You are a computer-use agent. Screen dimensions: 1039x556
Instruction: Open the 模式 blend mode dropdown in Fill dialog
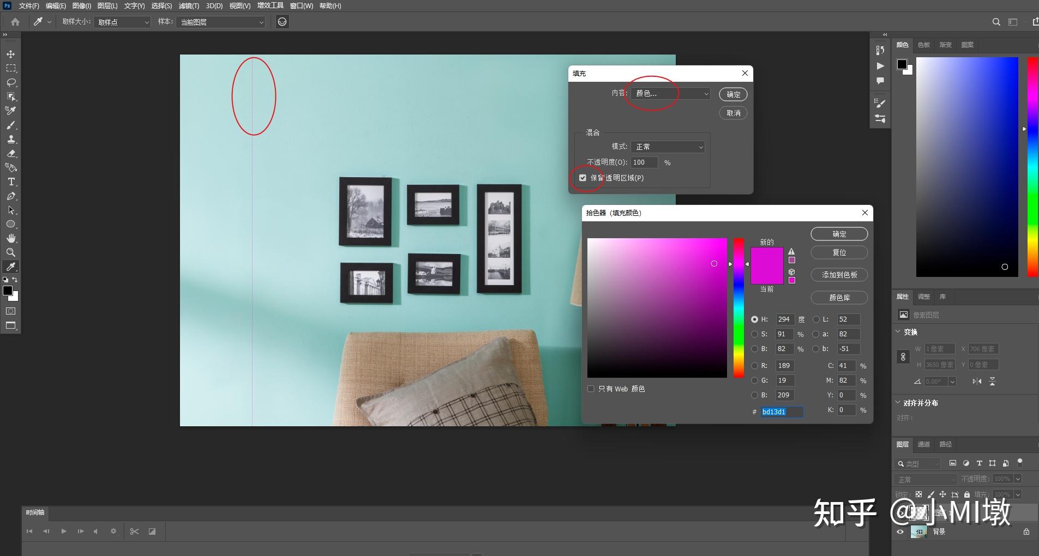668,147
